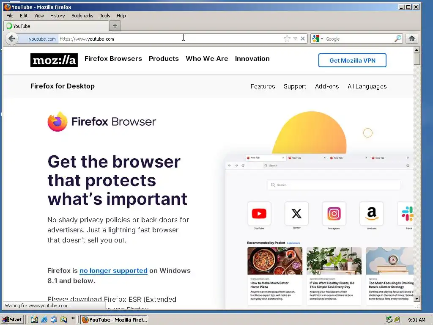Image resolution: width=433 pixels, height=325 pixels.
Task: Open the home page with the house icon
Action: [x=412, y=39]
